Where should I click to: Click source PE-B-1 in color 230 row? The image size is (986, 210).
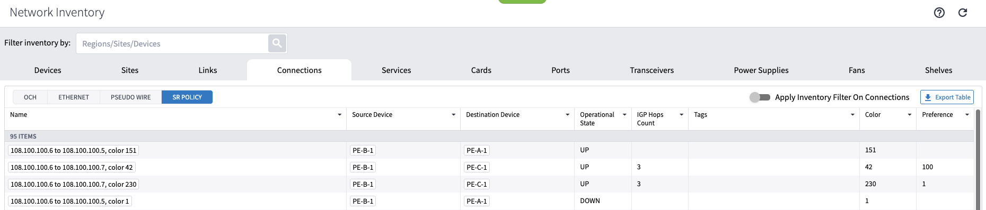pyautogui.click(x=363, y=184)
